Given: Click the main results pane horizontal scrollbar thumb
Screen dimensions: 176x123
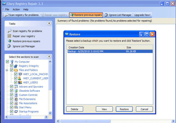Looking at the screenshot, I should click(x=85, y=121).
